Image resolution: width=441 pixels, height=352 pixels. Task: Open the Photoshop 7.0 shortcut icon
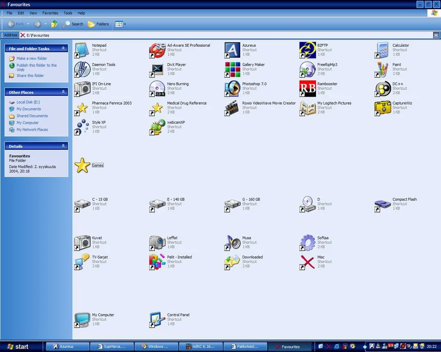[x=232, y=88]
